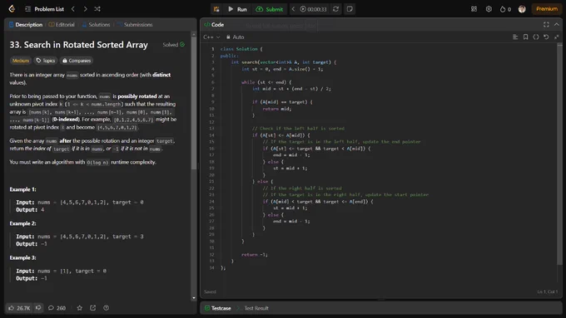Maximize the code panel fullscreen icon
This screenshot has width=566, height=318.
coord(546,24)
